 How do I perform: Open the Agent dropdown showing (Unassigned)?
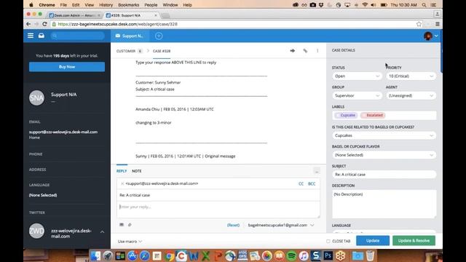411,95
